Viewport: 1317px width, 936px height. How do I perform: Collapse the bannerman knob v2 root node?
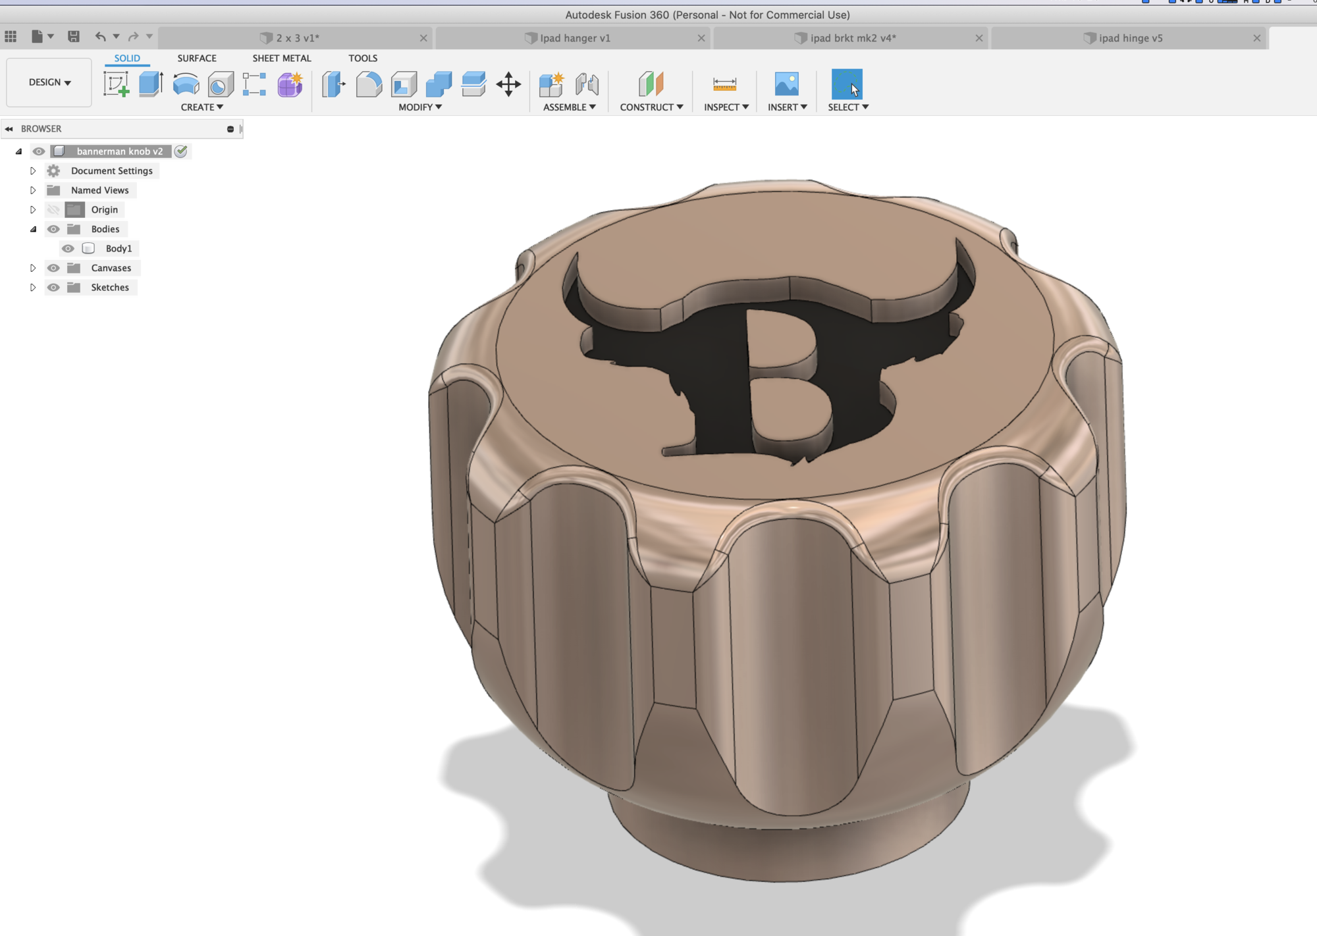click(x=18, y=151)
